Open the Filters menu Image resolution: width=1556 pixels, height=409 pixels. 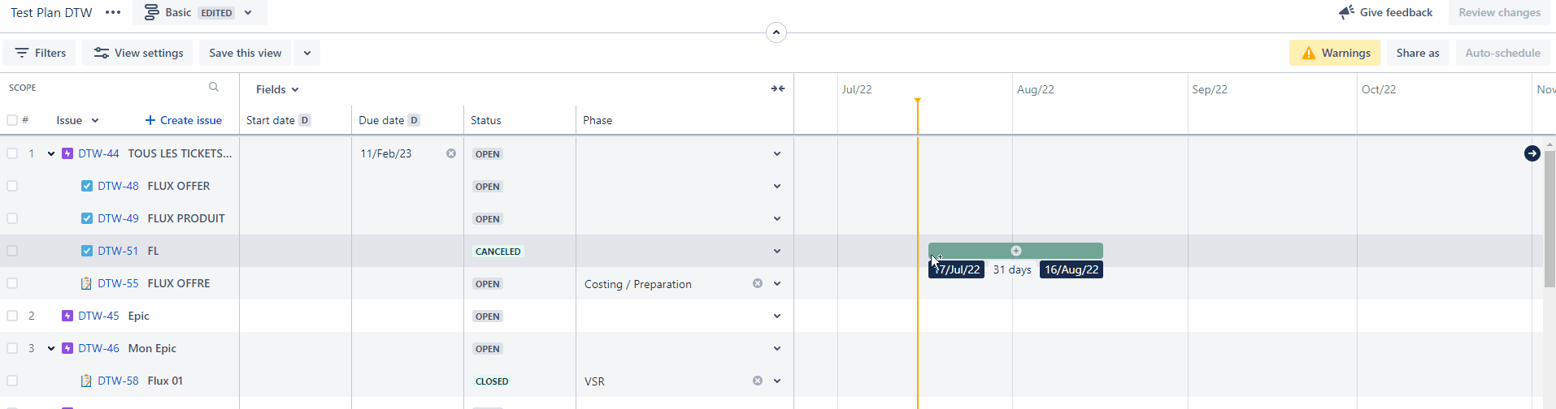[x=40, y=53]
